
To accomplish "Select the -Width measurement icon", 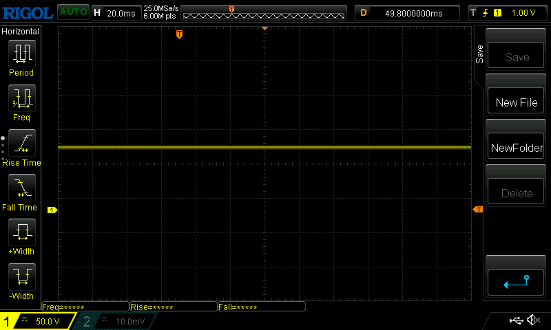I will coord(22,276).
